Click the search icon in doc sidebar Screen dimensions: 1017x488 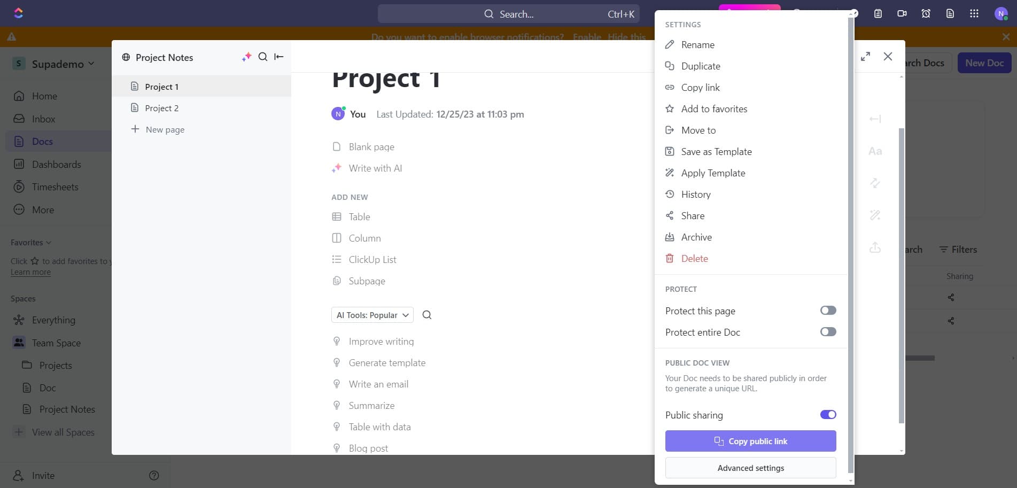(263, 57)
